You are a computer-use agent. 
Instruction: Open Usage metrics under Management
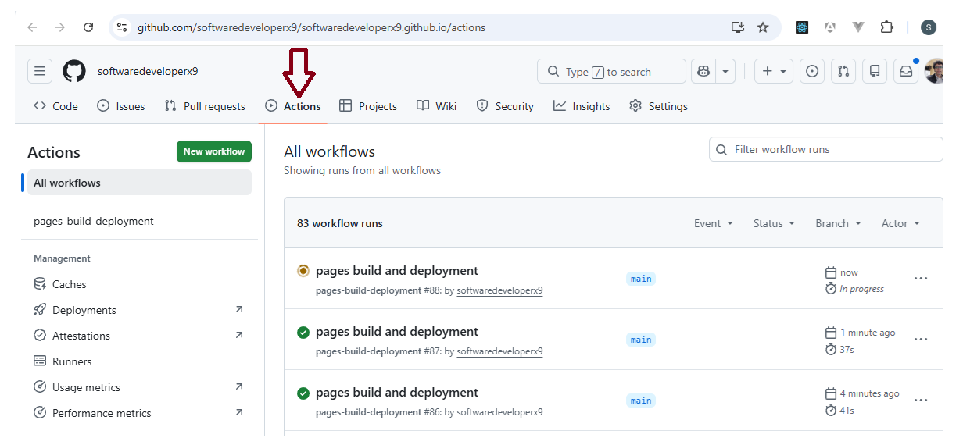[x=139, y=387]
